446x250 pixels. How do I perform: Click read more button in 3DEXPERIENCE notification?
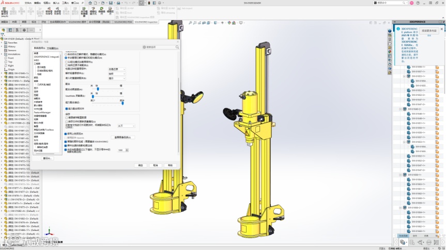(x=429, y=30)
